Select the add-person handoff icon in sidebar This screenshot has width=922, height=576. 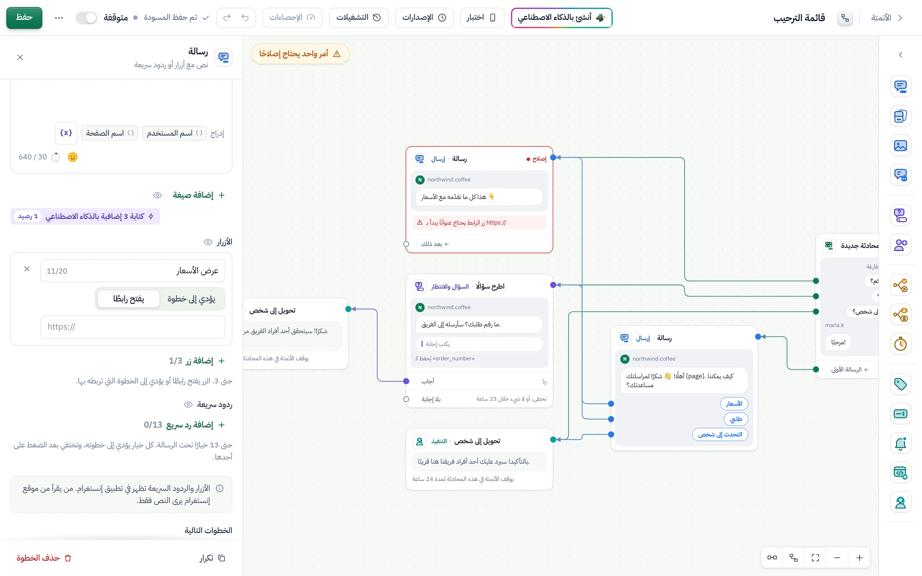click(x=900, y=244)
